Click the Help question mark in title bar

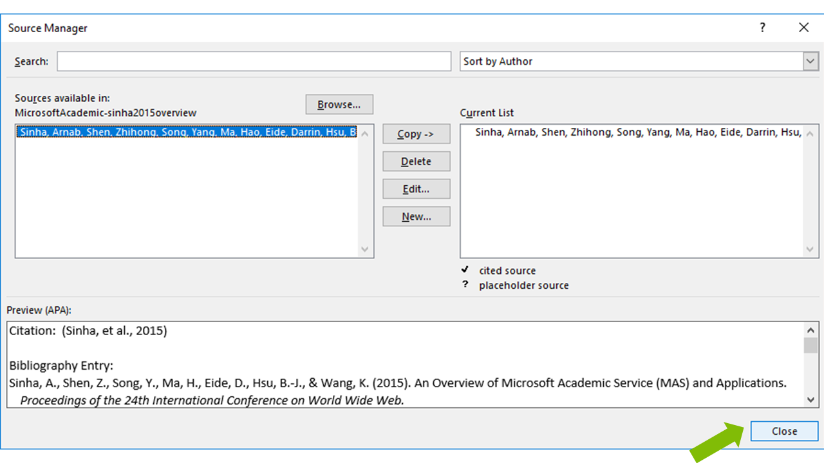[762, 28]
